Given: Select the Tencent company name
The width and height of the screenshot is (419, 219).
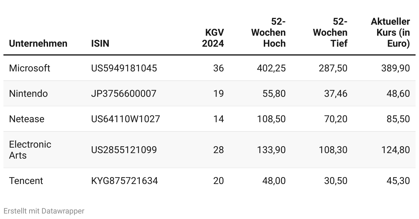Looking at the screenshot, I should pos(26,181).
